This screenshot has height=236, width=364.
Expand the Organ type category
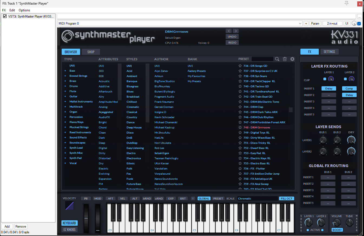[x=65, y=112]
